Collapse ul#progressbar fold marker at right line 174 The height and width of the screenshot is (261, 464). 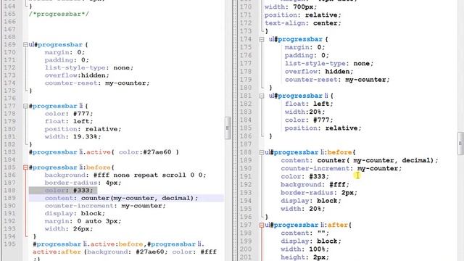pos(262,39)
